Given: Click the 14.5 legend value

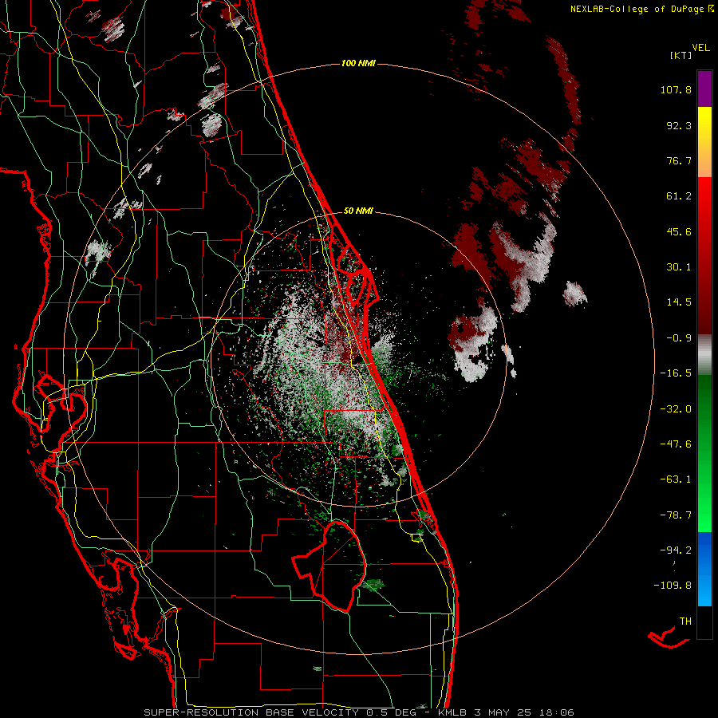Looking at the screenshot, I should 679,302.
